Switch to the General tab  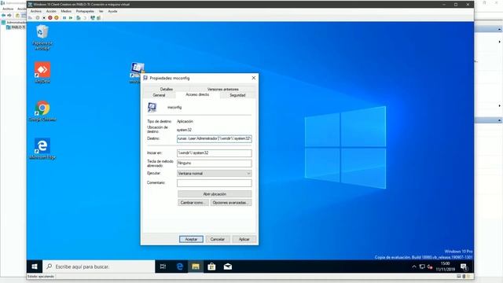159,95
